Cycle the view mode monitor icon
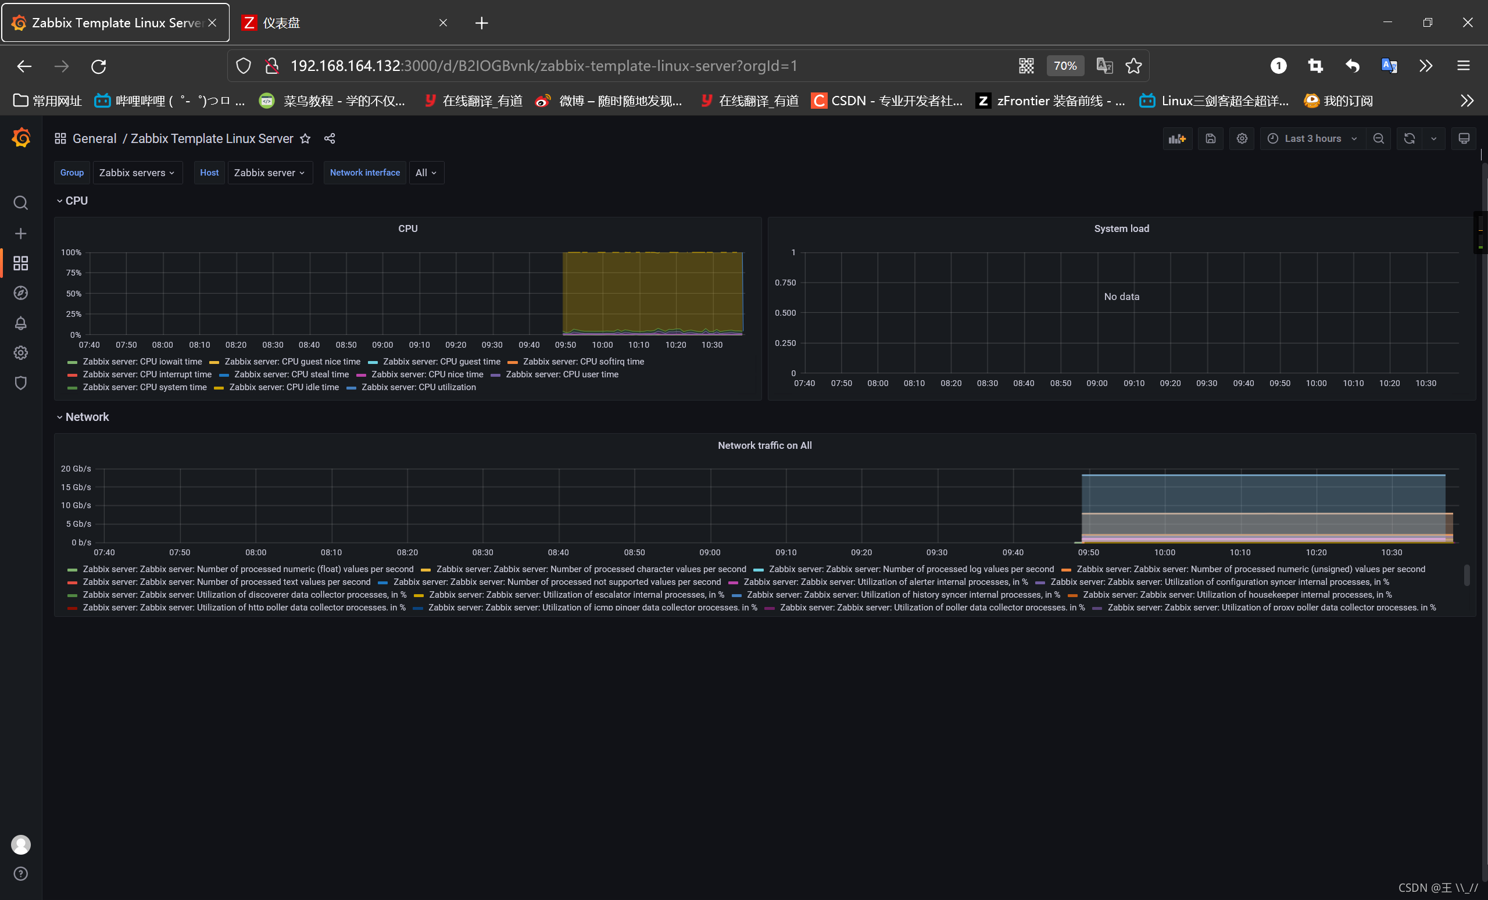The height and width of the screenshot is (900, 1488). [x=1464, y=138]
